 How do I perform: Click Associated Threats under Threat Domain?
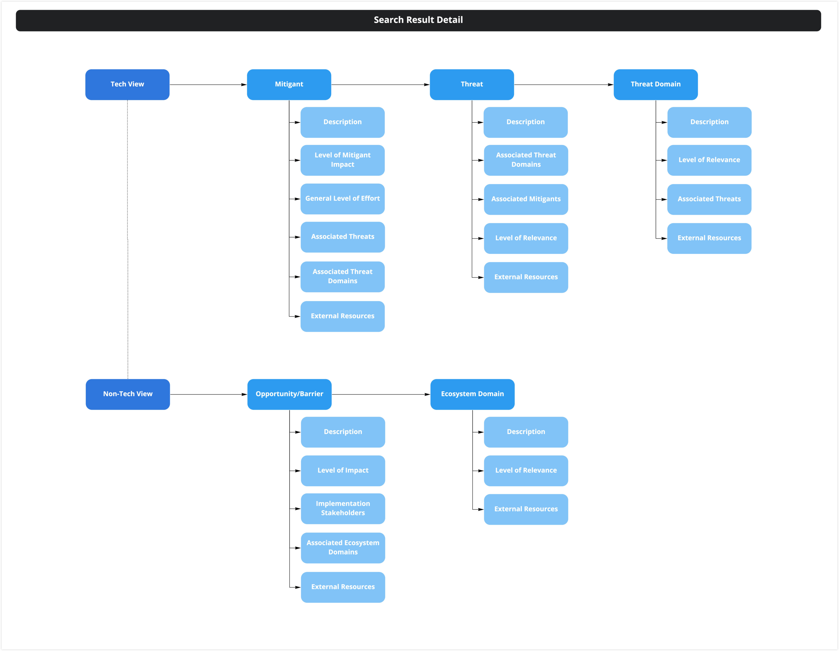[709, 199]
